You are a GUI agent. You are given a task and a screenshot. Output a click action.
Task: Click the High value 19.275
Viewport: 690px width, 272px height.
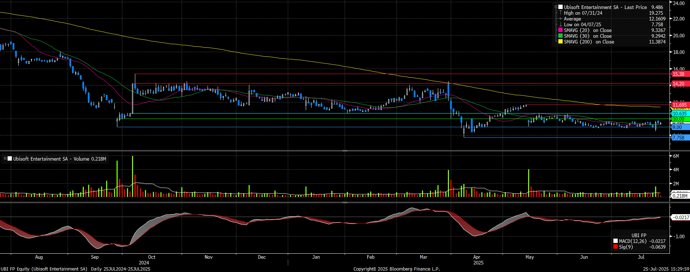tap(656, 13)
